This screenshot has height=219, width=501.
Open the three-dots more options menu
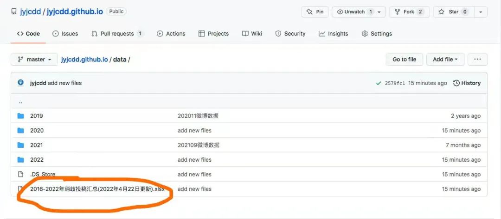coord(477,59)
